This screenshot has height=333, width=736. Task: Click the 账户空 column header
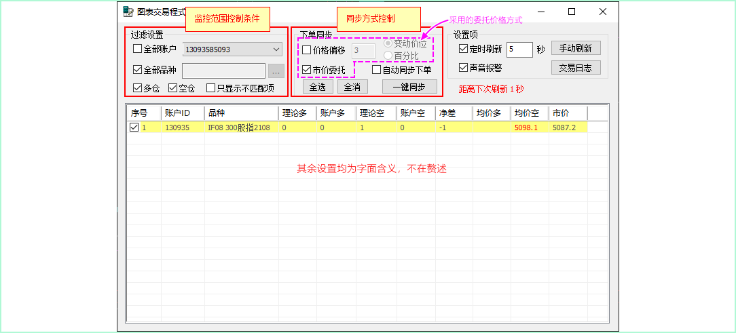click(x=416, y=113)
